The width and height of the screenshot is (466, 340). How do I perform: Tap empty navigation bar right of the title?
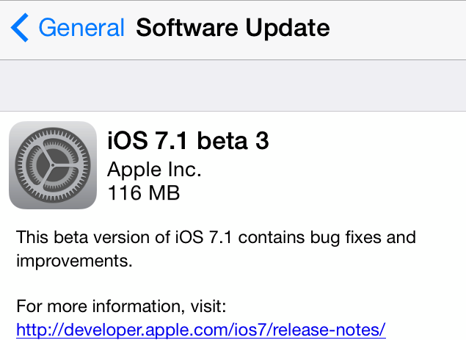[x=400, y=29]
